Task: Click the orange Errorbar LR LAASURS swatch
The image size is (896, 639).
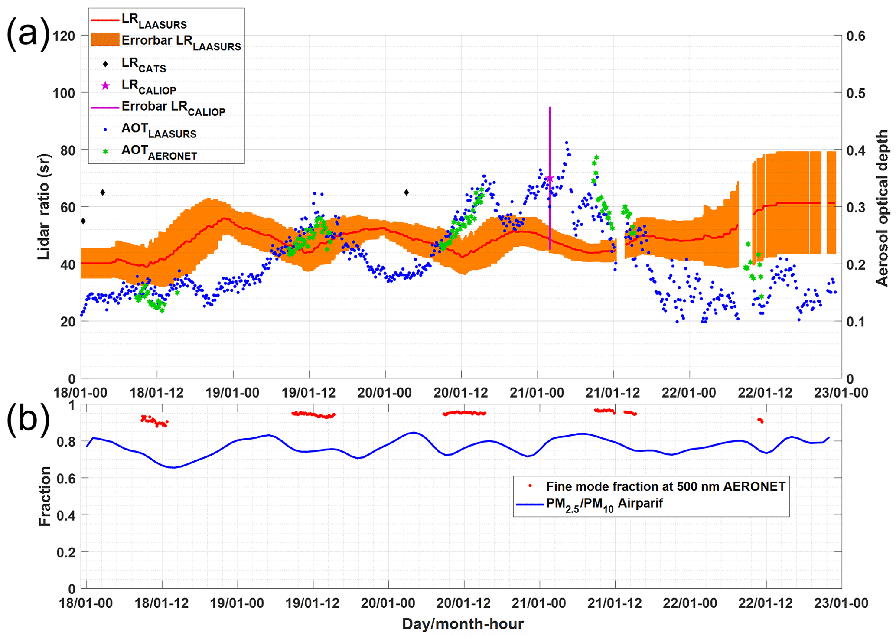Action: [105, 39]
